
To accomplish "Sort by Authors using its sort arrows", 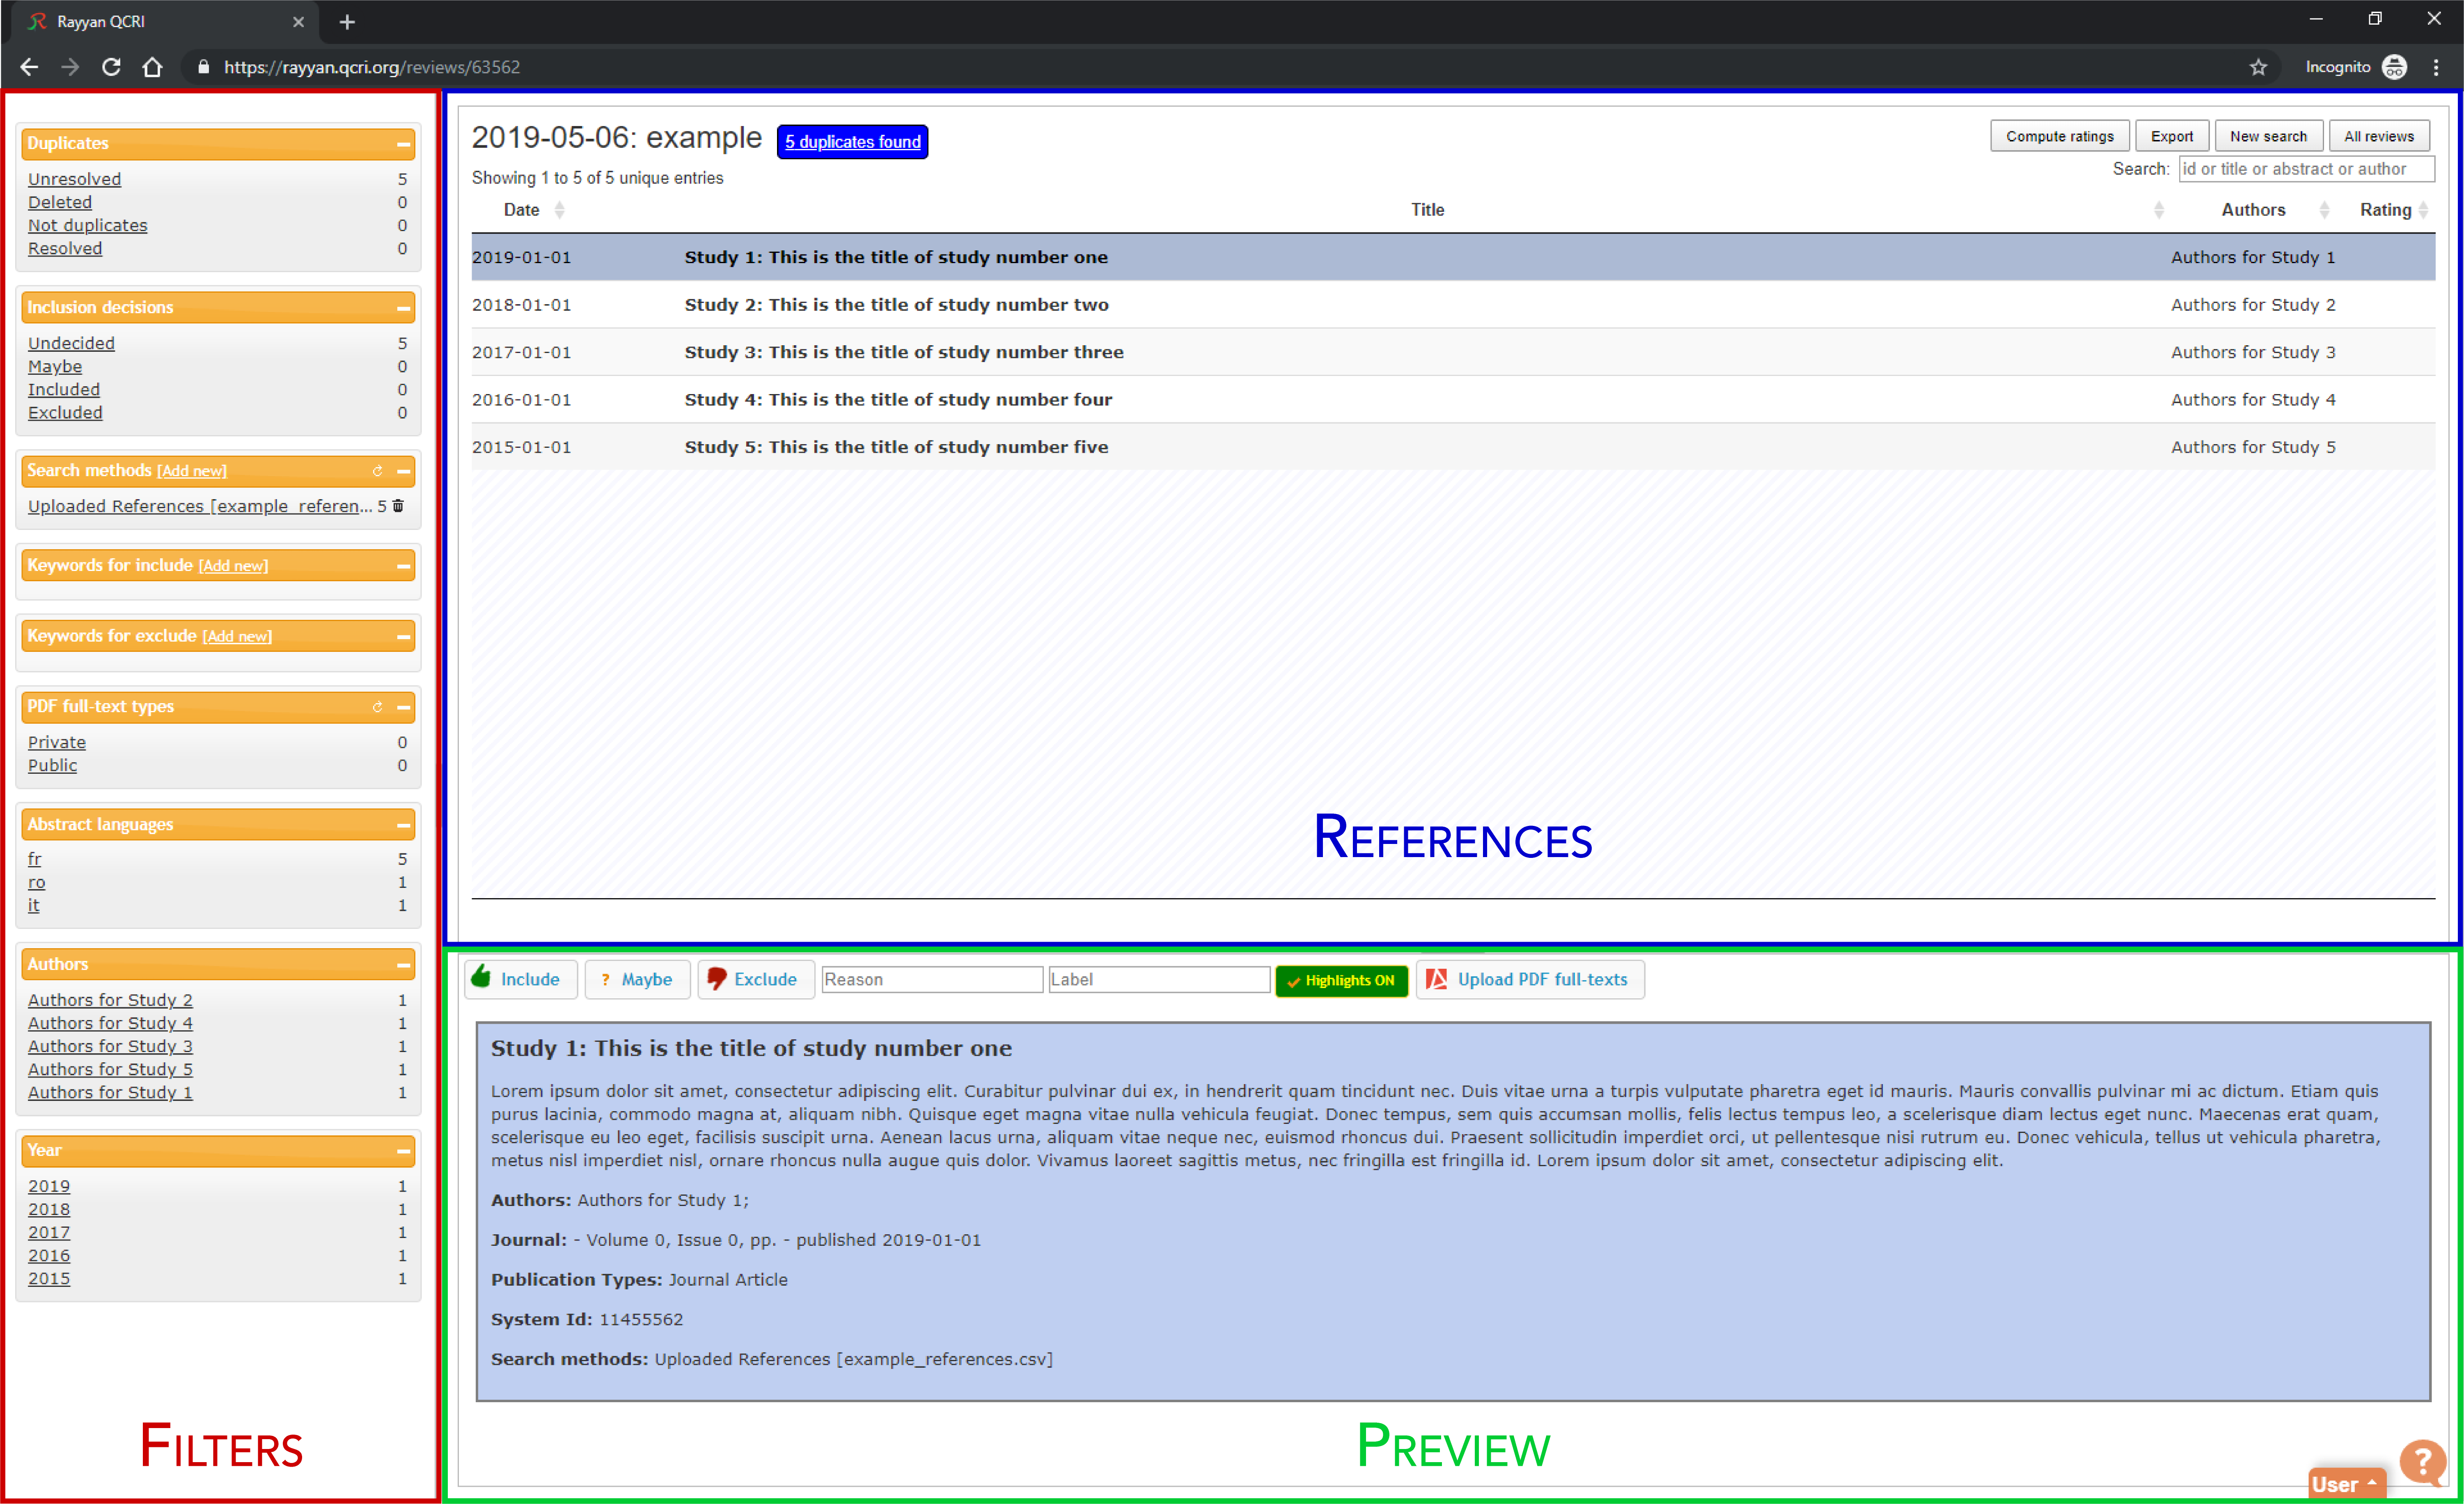I will pyautogui.click(x=2324, y=210).
